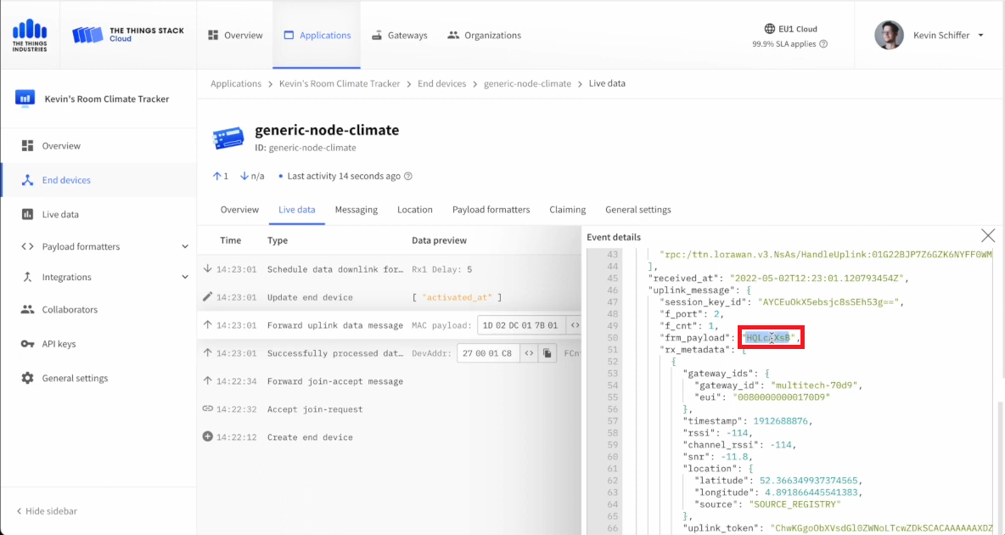Image resolution: width=1005 pixels, height=535 pixels.
Task: Switch to the Messaging tab
Action: (x=356, y=210)
